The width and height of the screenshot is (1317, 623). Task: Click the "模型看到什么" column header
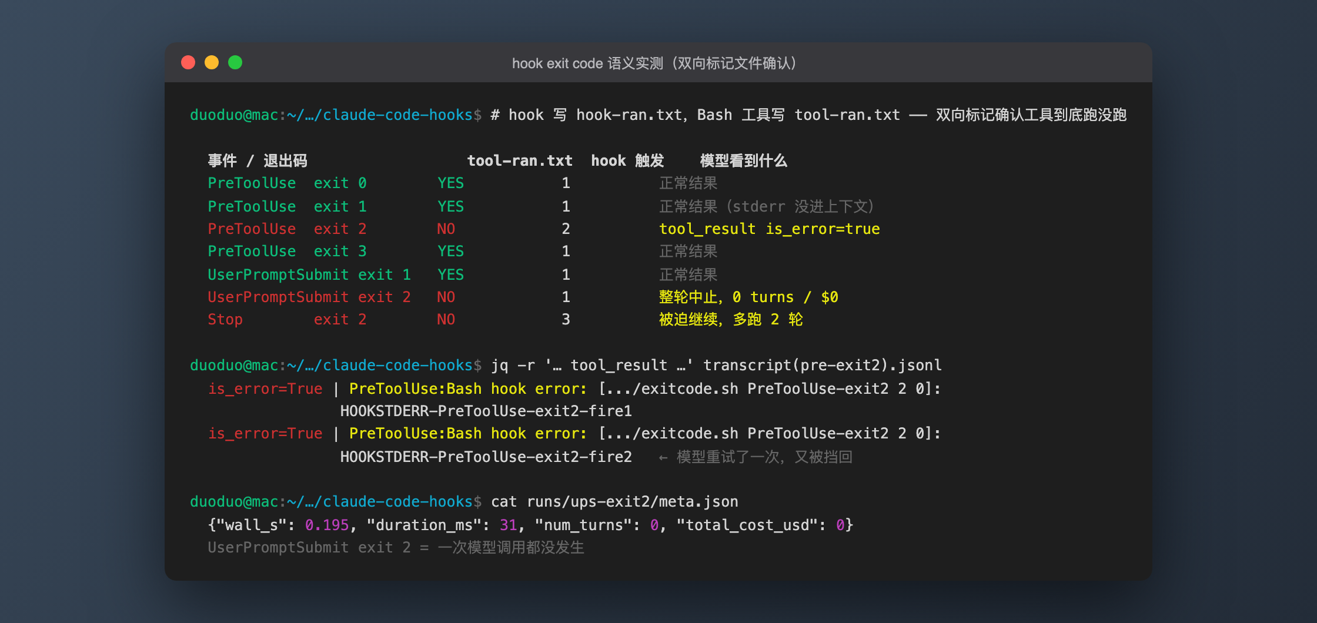[x=743, y=160]
